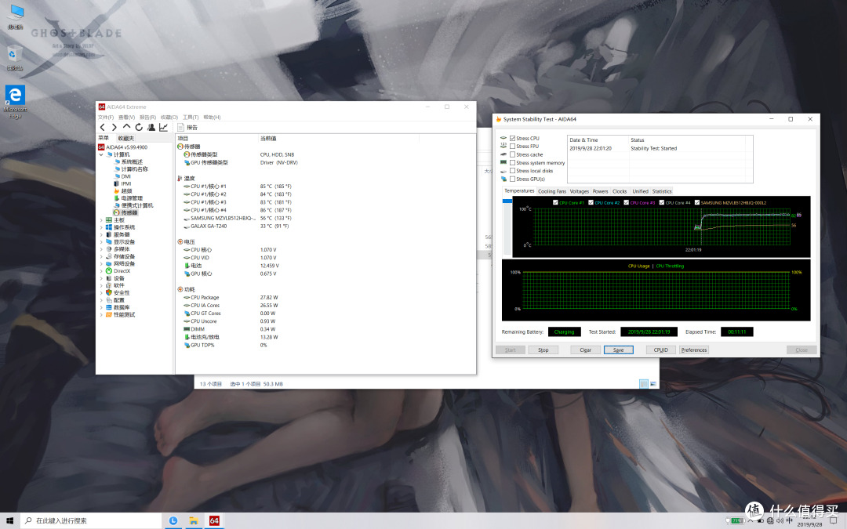Expand the 网络设备 tree node
This screenshot has width=847, height=529.
[101, 264]
